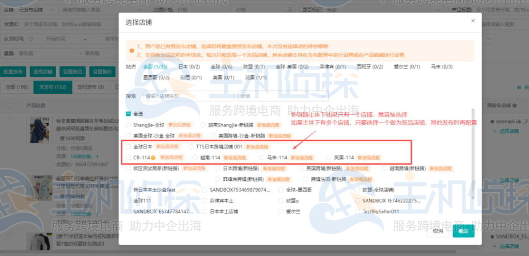529x256 pixels.
Task: Select the 马来-114 radio button
Action: [x=261, y=157]
